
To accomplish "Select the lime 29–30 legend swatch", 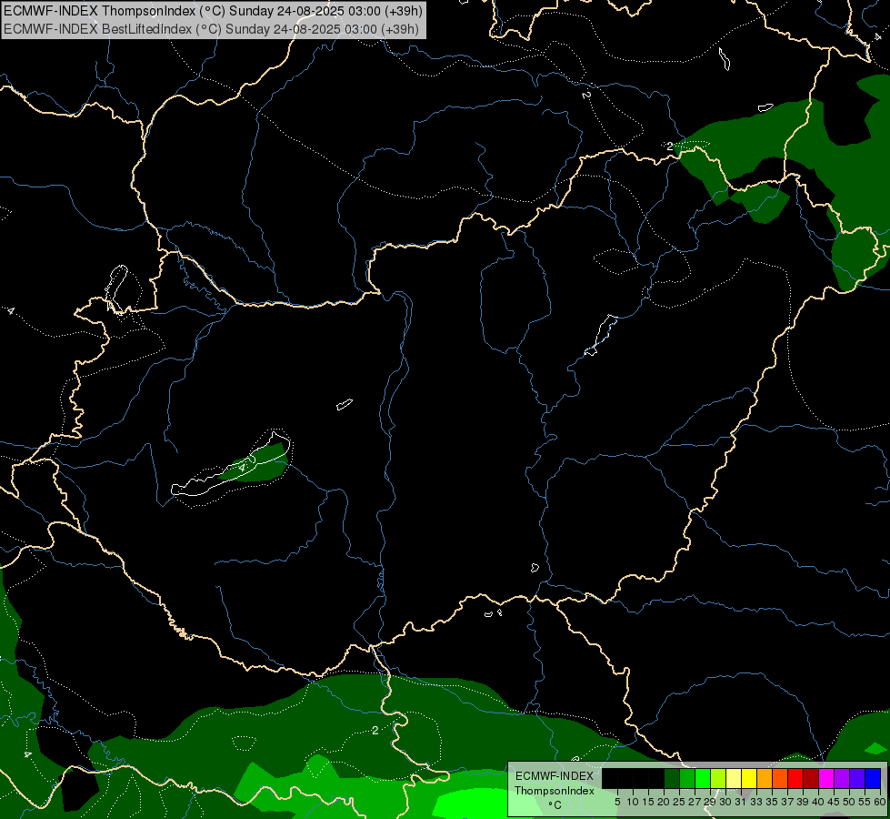I will [x=718, y=778].
